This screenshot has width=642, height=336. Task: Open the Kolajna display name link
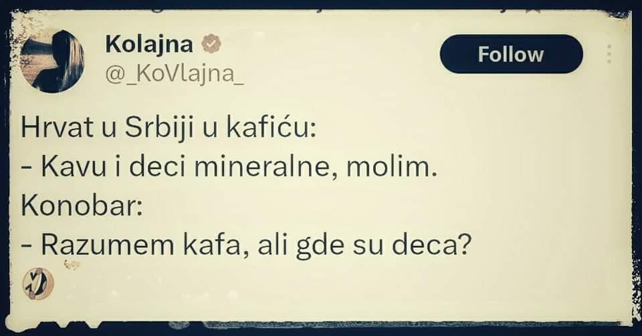(x=149, y=44)
